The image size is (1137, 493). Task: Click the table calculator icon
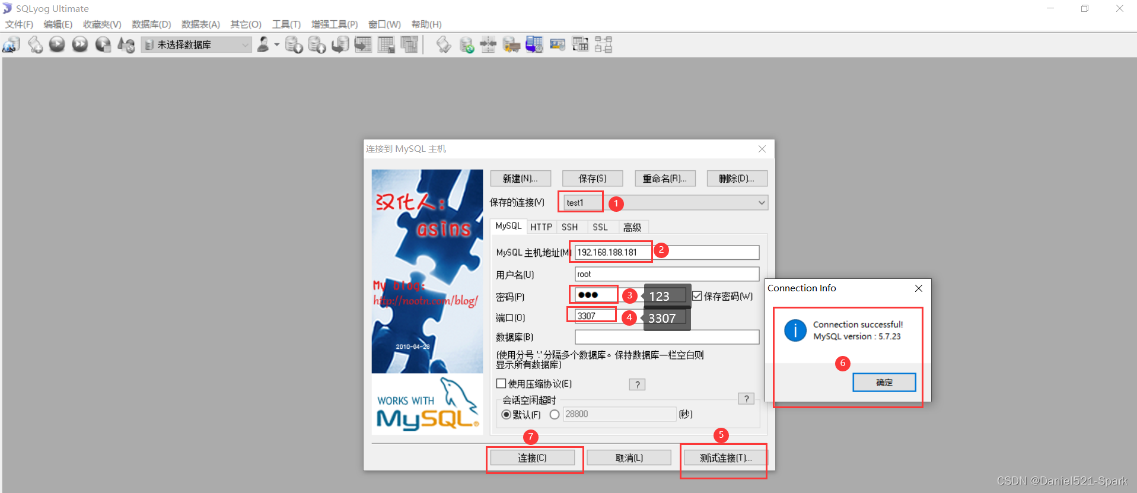click(386, 44)
